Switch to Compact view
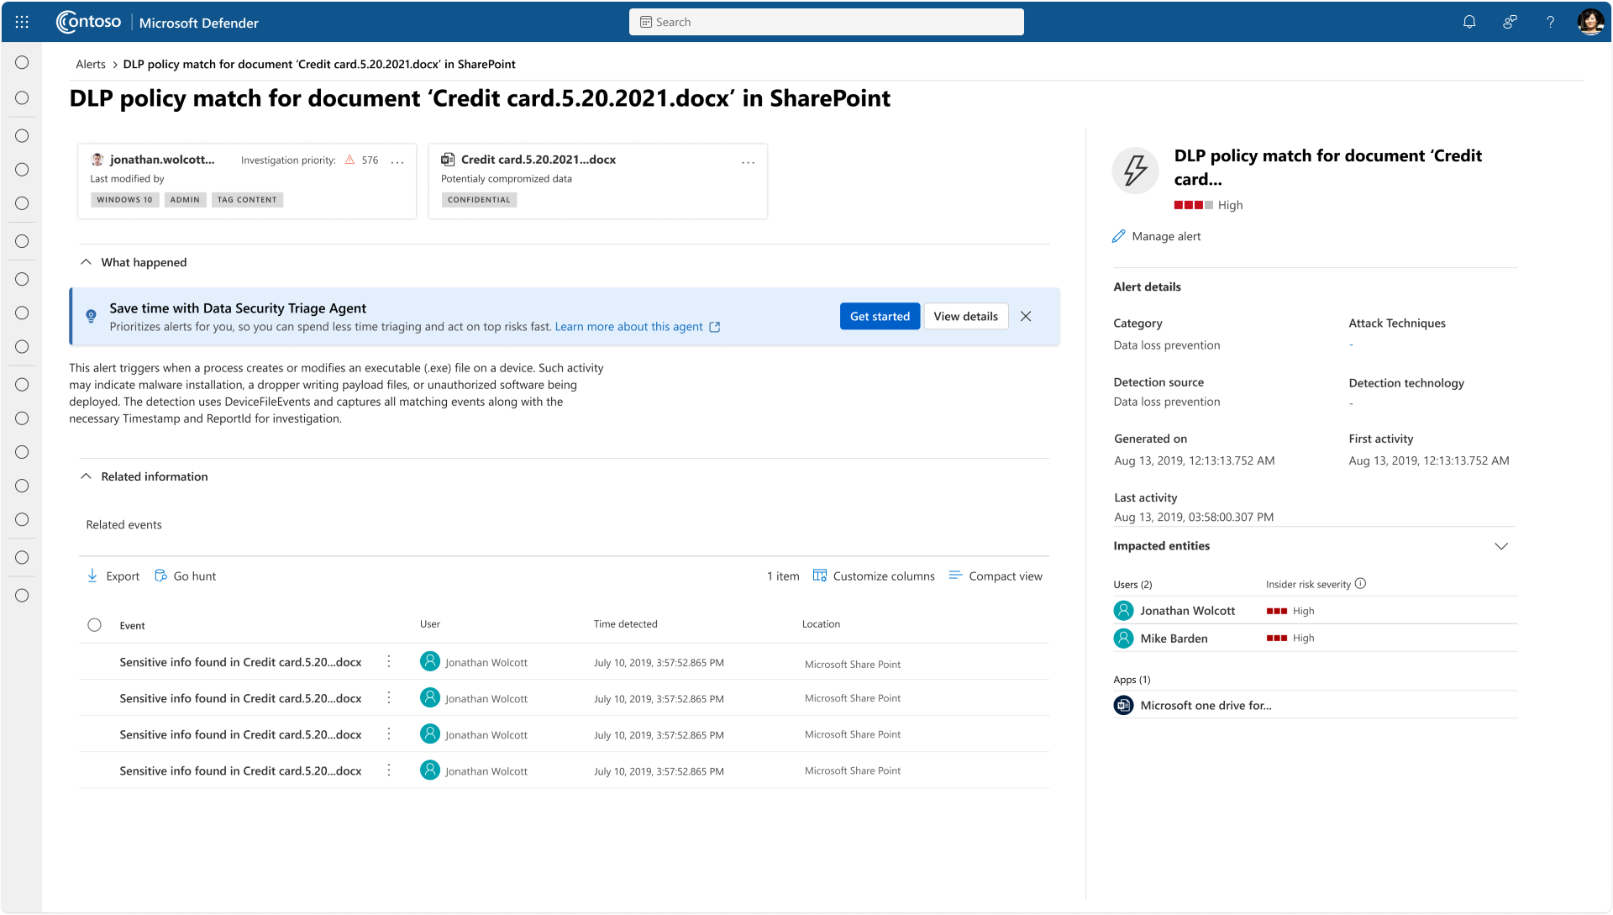 coord(996,576)
